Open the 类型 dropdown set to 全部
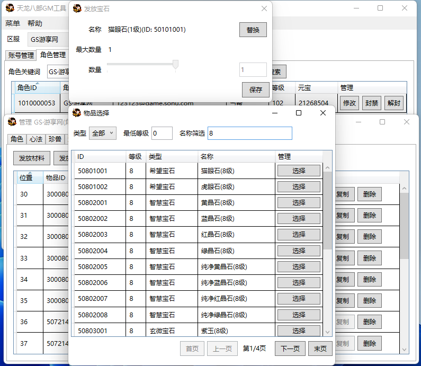This screenshot has width=421, height=366. [x=103, y=133]
